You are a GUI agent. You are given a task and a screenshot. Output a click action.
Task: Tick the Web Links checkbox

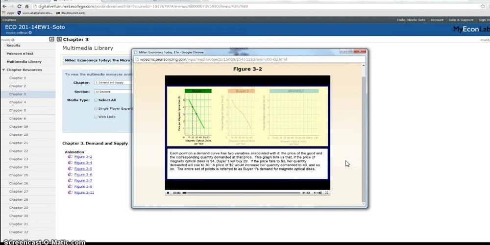click(96, 117)
